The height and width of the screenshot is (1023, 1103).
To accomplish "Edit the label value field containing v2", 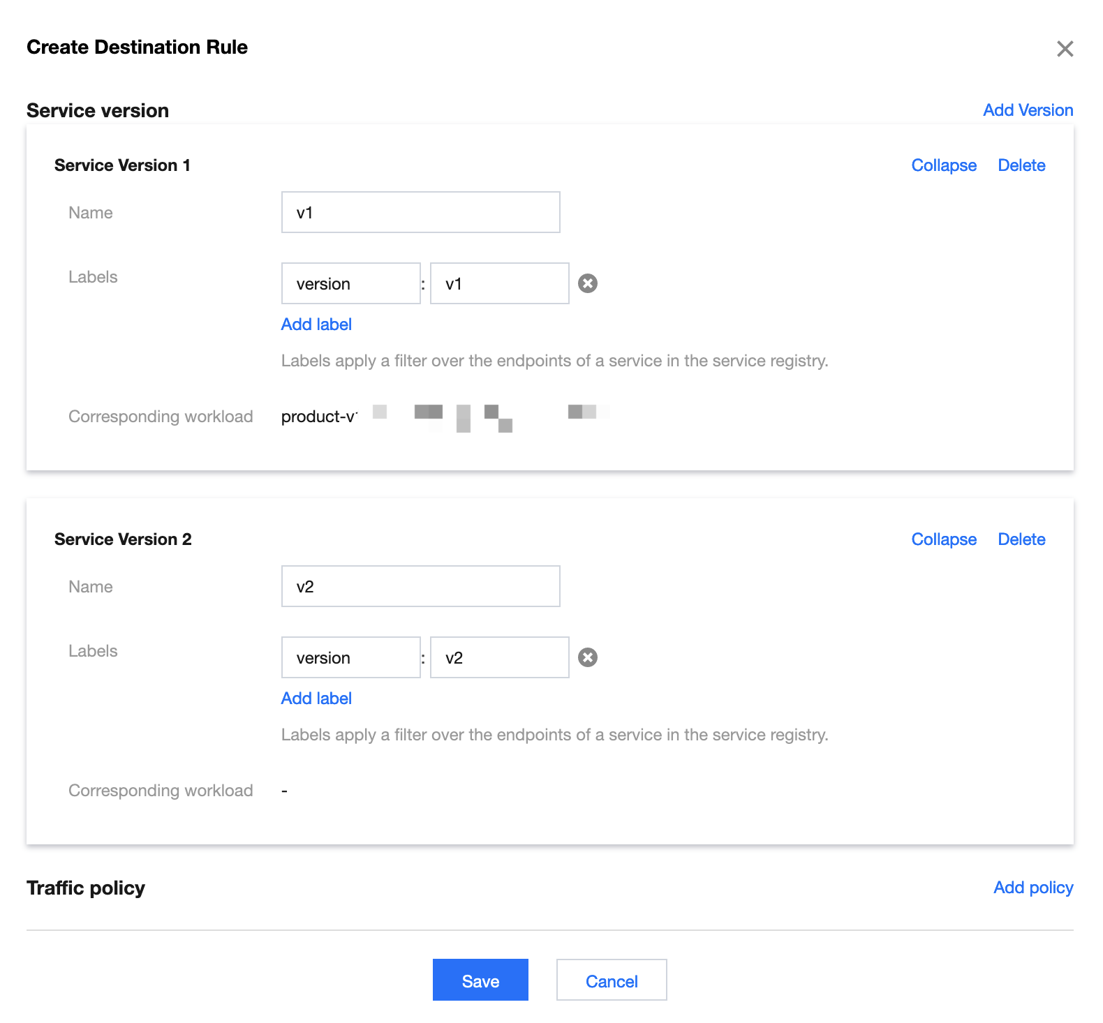I will [x=499, y=657].
